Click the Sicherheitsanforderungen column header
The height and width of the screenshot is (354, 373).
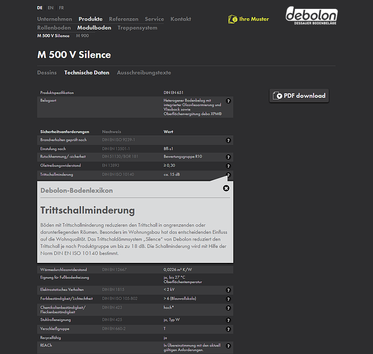tap(65, 132)
